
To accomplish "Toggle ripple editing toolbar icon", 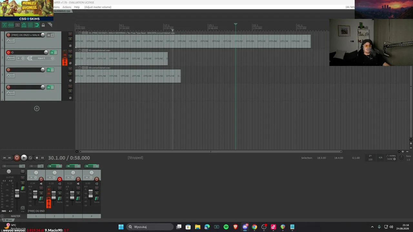I will 17,25.
